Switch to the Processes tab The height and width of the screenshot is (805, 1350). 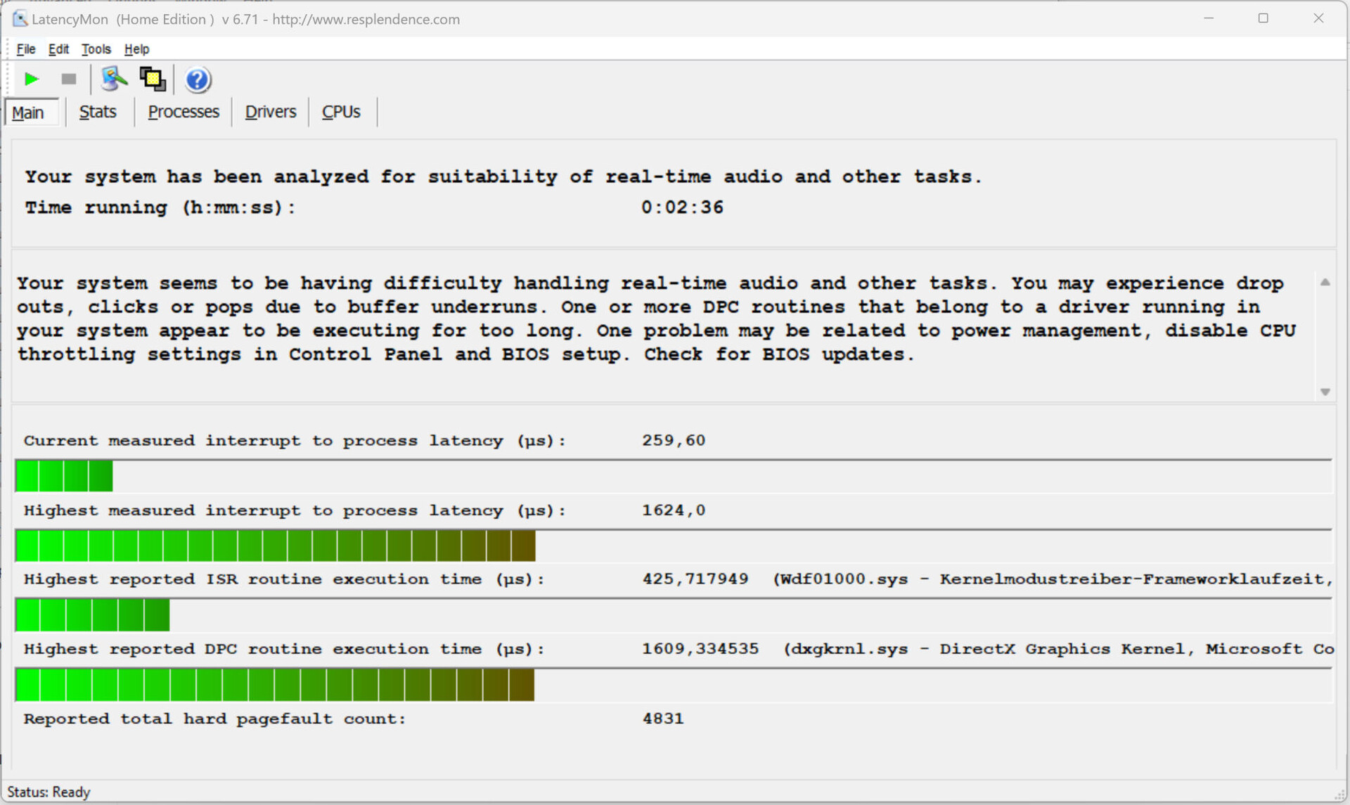coord(184,112)
